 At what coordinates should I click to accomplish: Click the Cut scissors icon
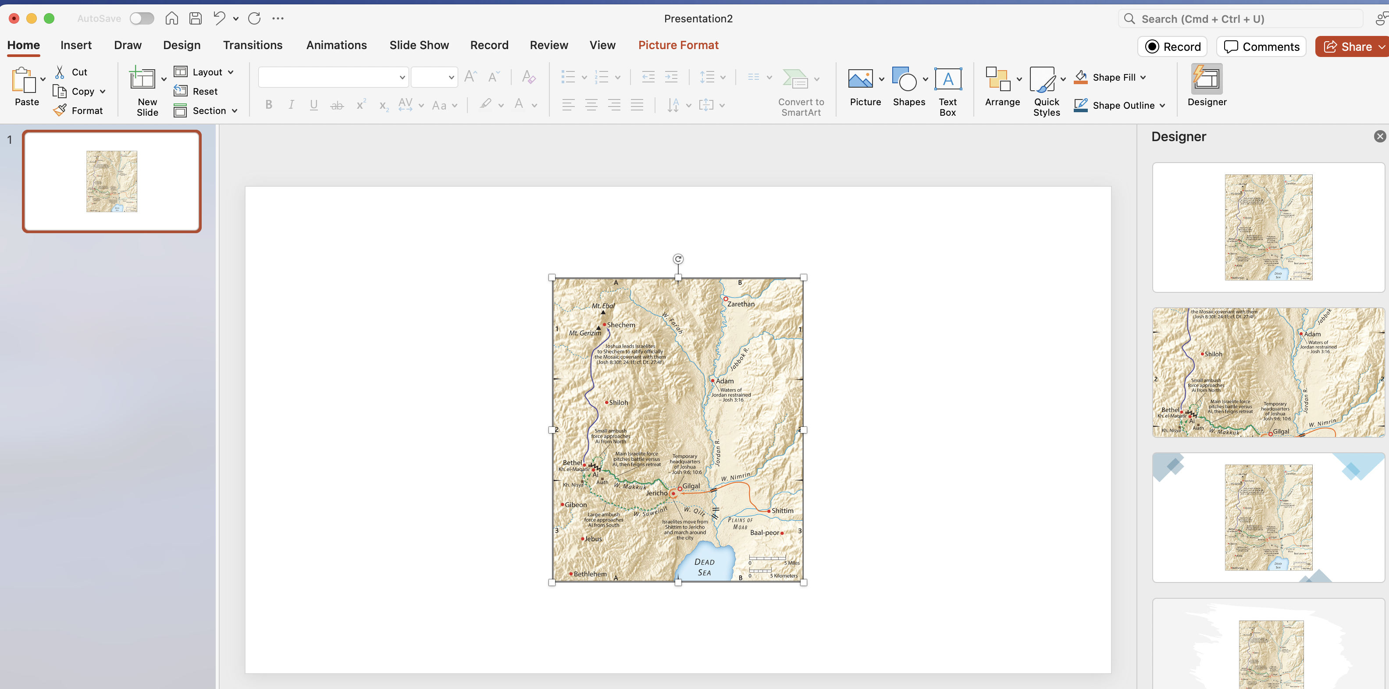tap(60, 72)
